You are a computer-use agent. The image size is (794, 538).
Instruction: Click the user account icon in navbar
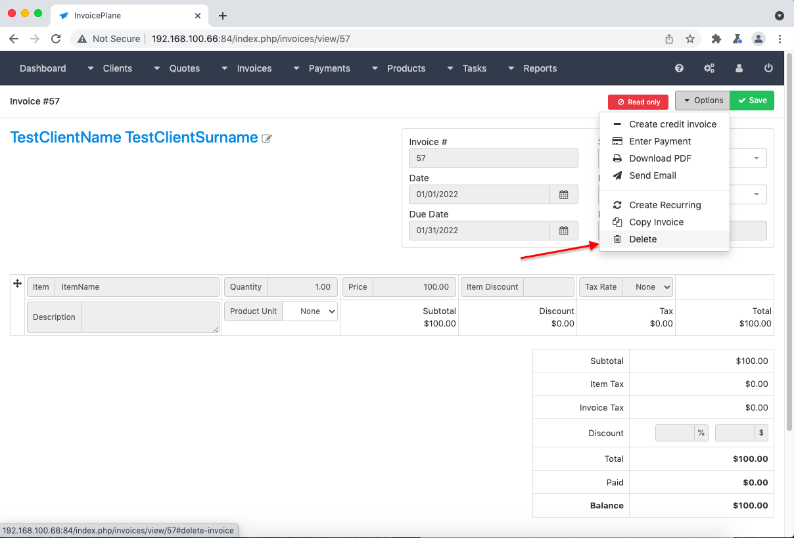point(739,68)
